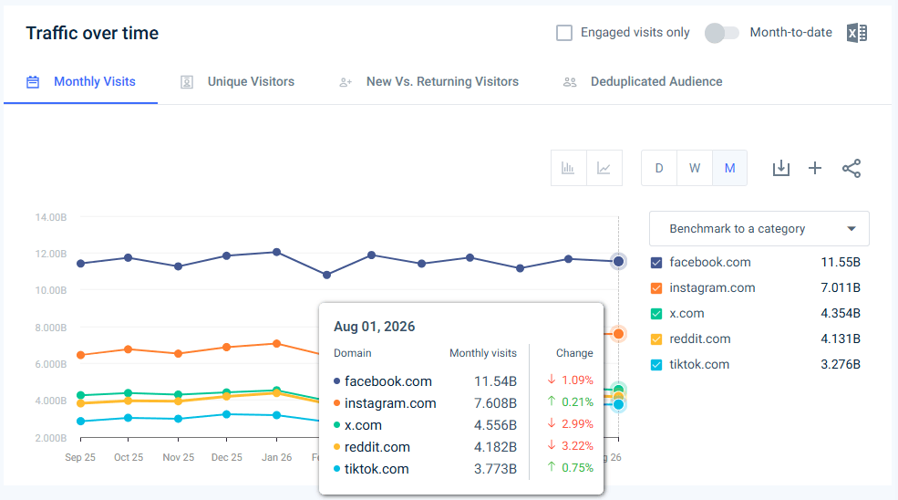Toggle the Month-to-date switch
The height and width of the screenshot is (500, 898).
(721, 33)
